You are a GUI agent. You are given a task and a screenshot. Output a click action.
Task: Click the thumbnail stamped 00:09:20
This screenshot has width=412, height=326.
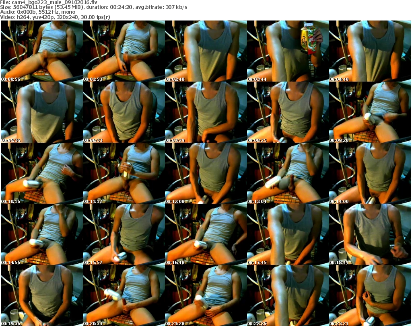click(370, 112)
